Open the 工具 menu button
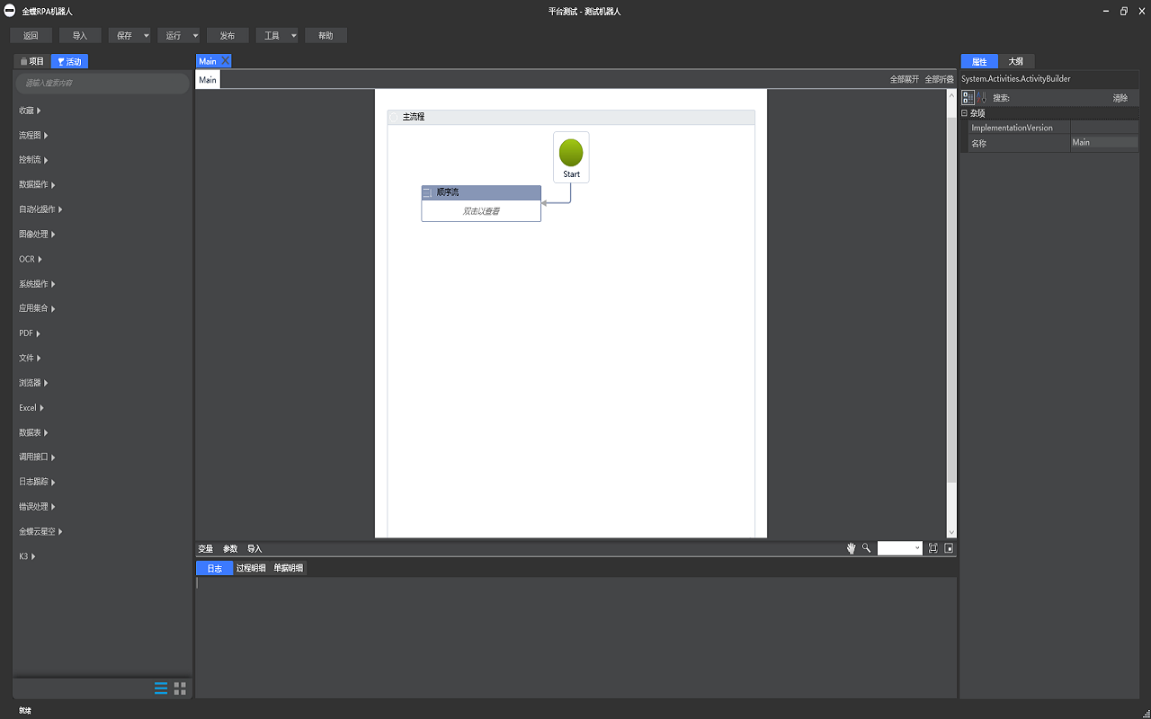This screenshot has width=1151, height=719. pyautogui.click(x=272, y=36)
